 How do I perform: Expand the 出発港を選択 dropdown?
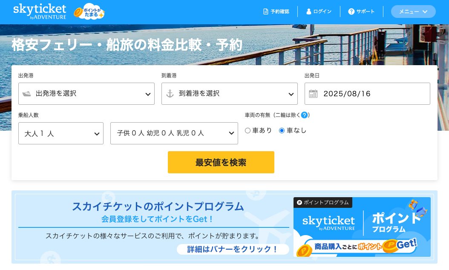[86, 94]
